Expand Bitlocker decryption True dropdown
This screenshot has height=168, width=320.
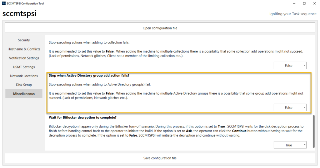point(290,145)
